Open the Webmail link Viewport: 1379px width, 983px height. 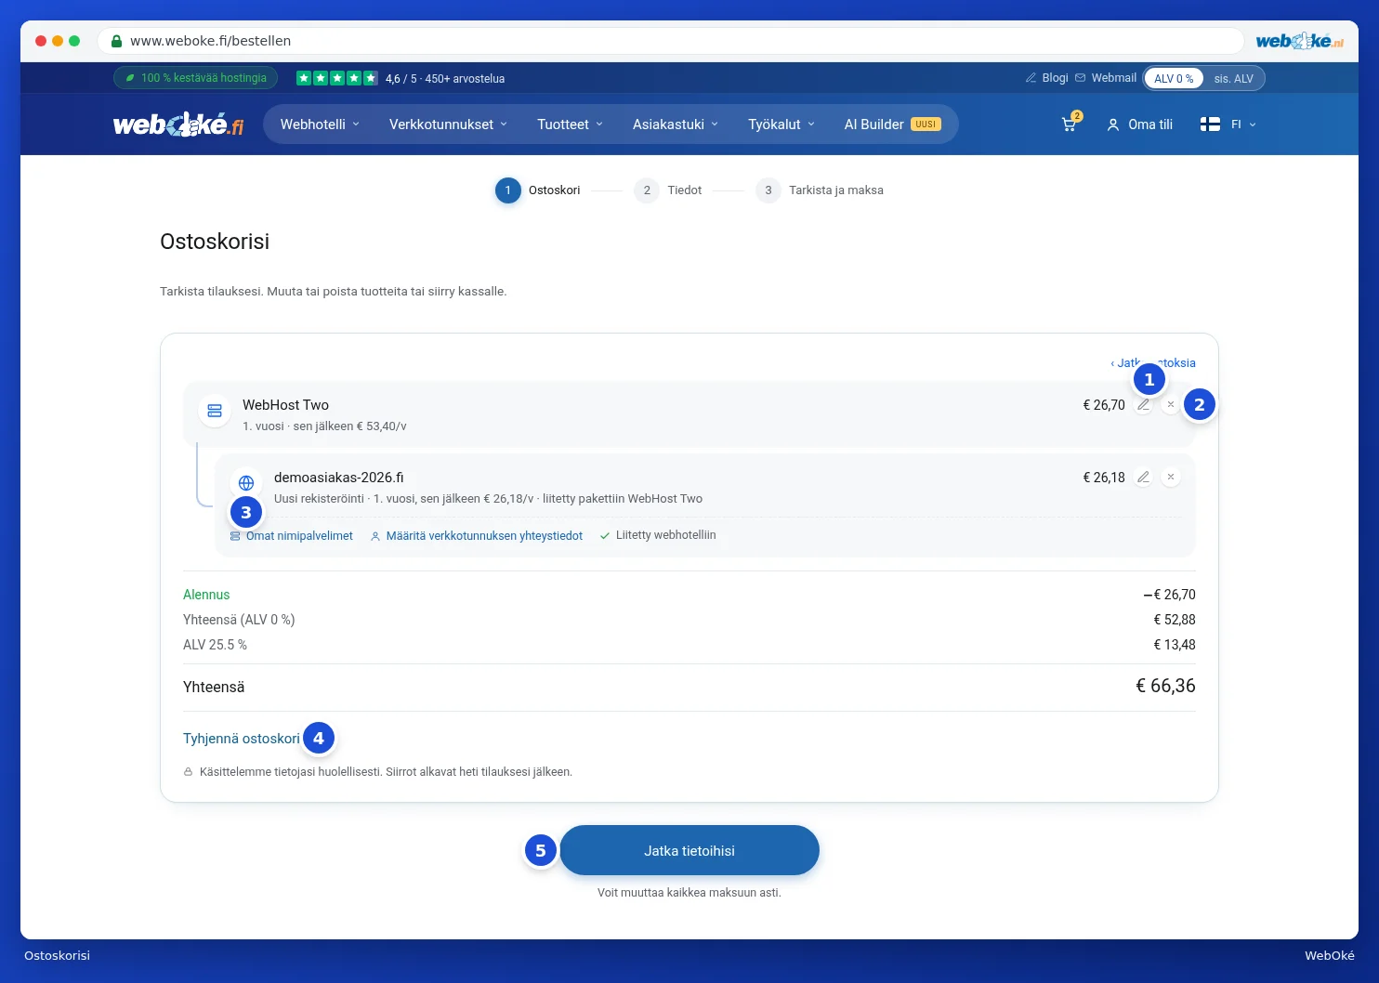click(x=1106, y=78)
